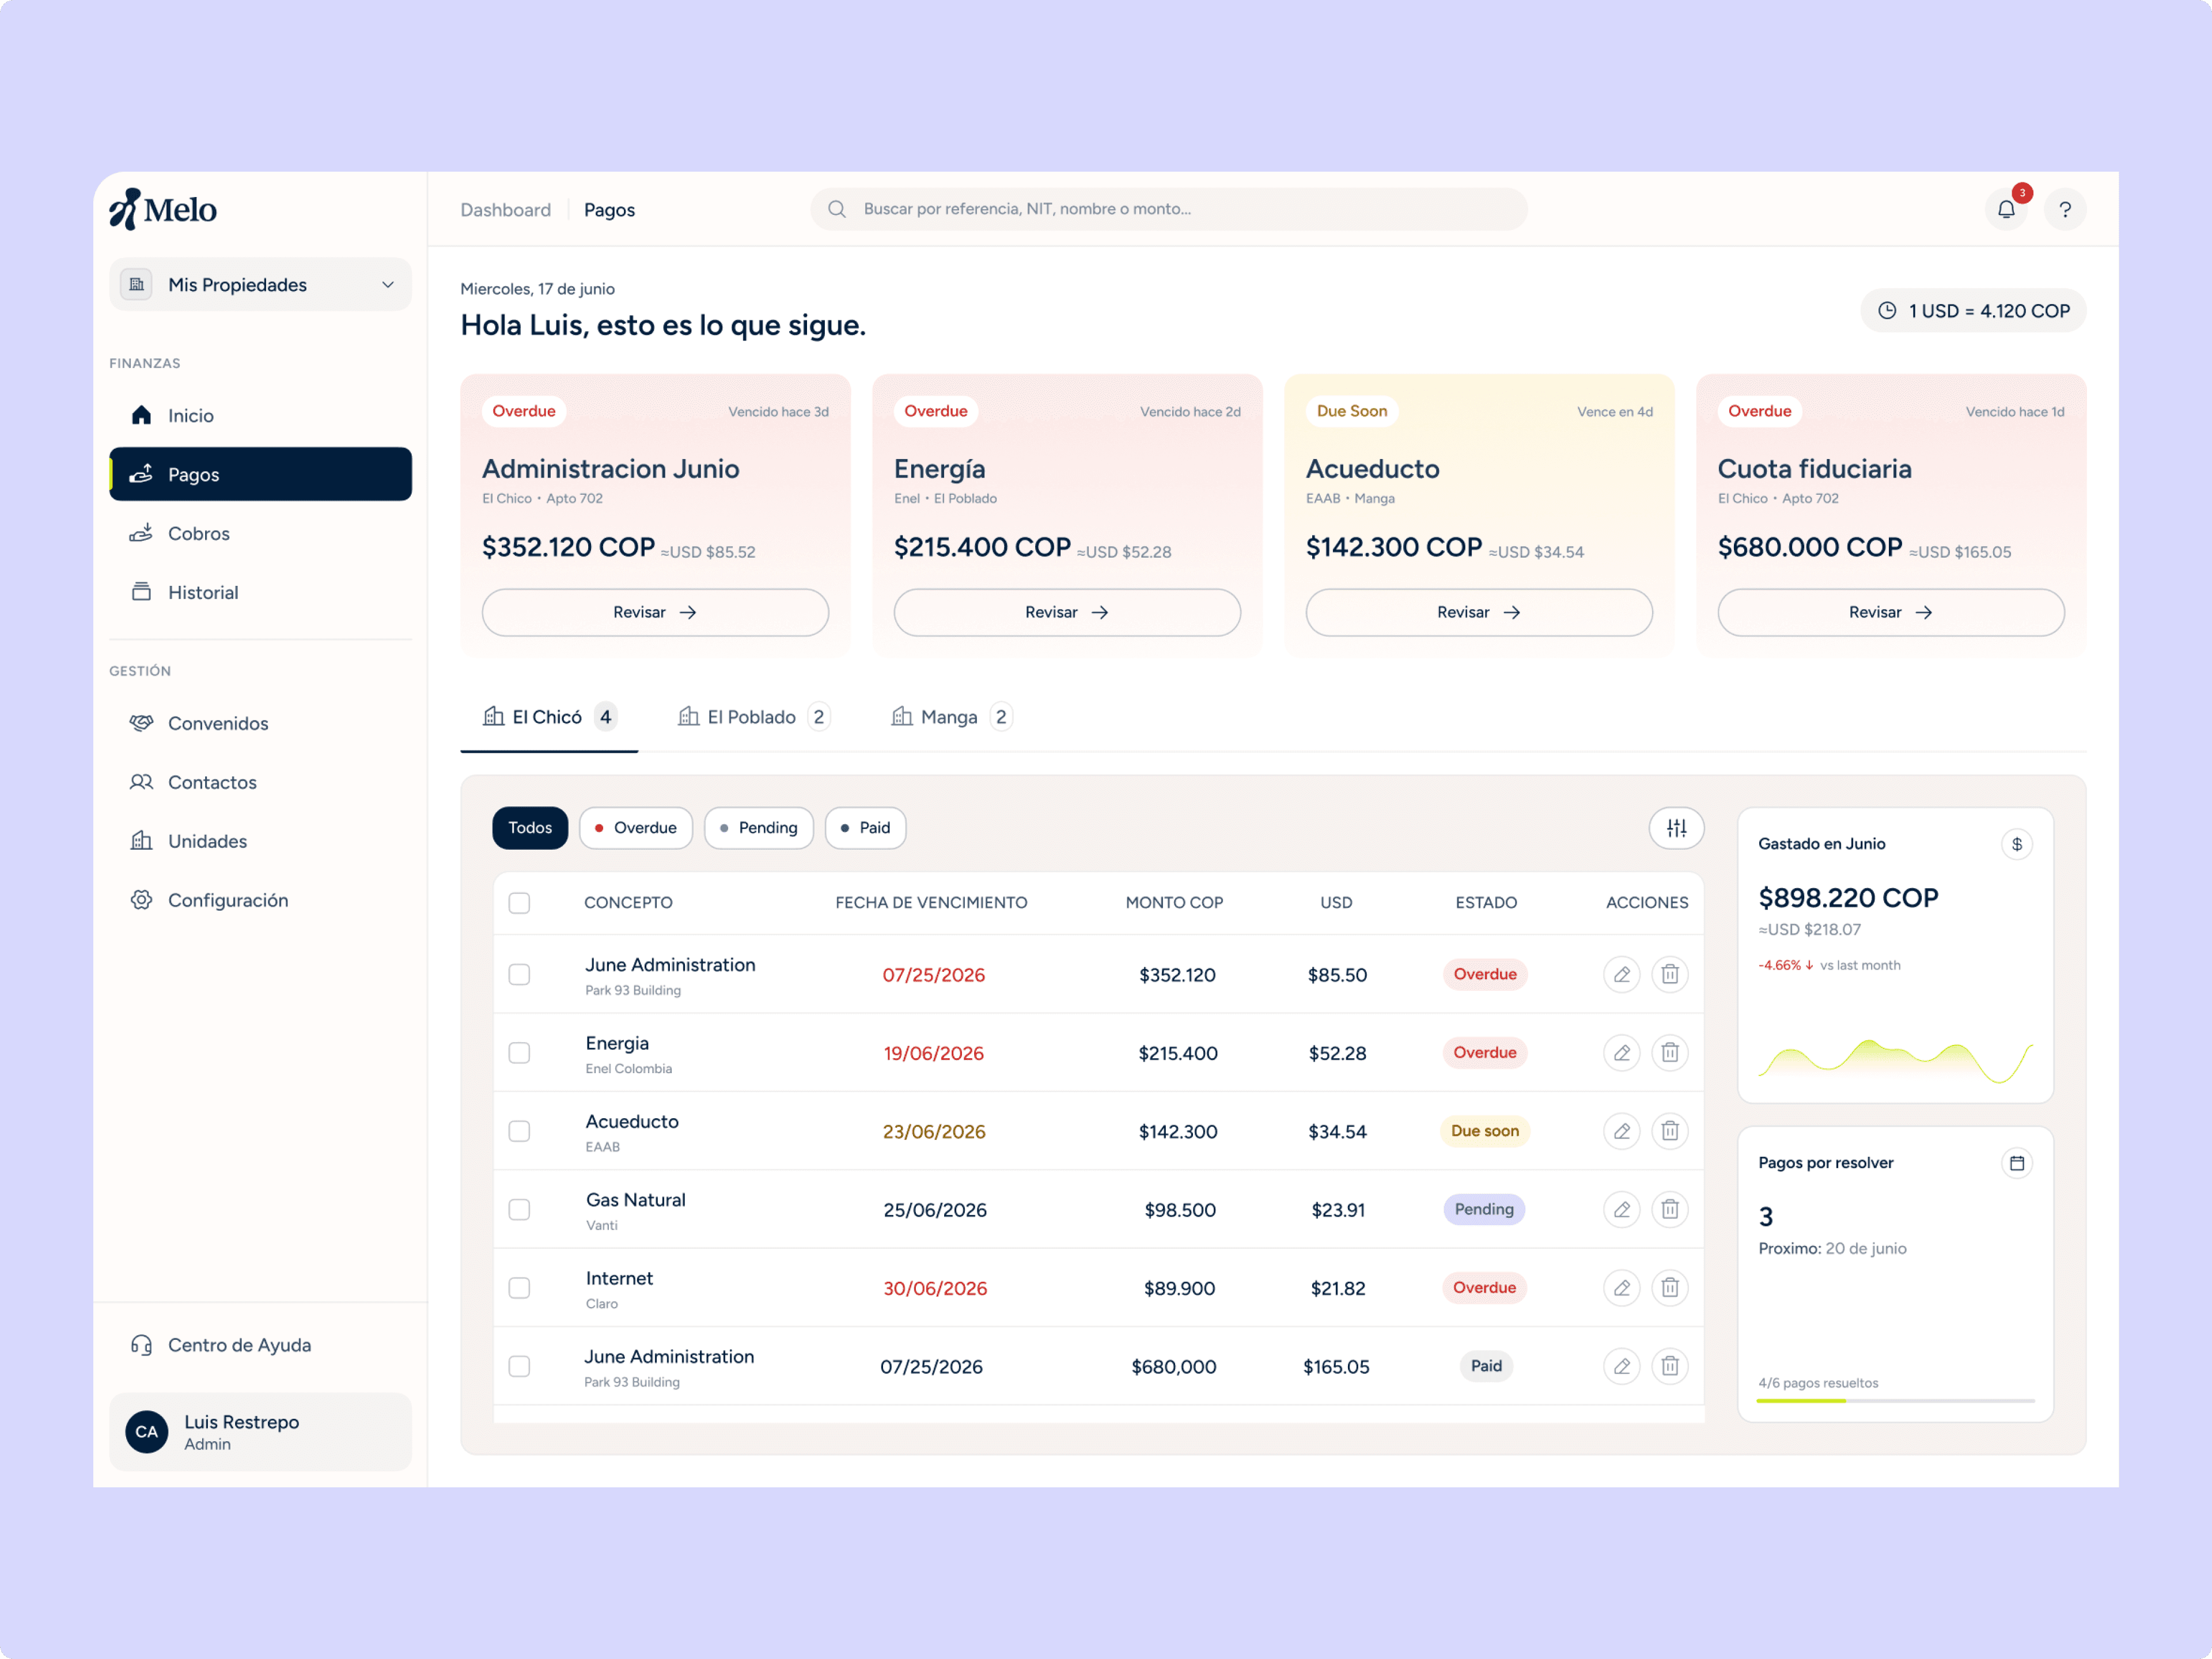
Task: Delete the Acueducto payment row
Action: [1670, 1131]
